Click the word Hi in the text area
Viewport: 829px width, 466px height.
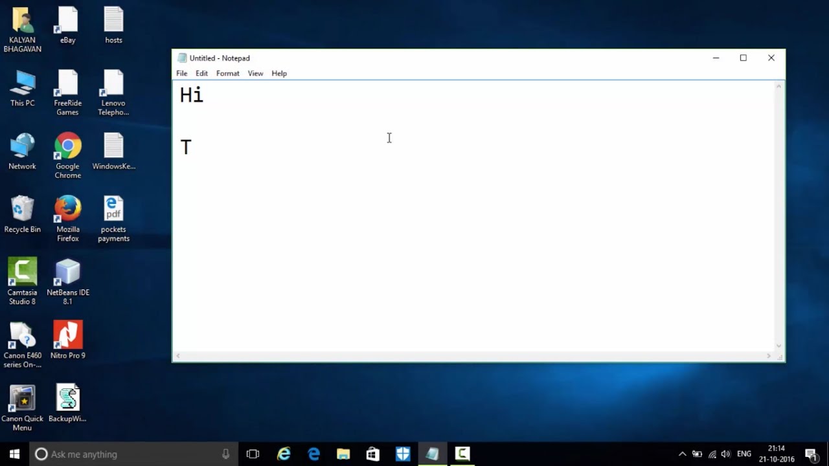click(192, 95)
